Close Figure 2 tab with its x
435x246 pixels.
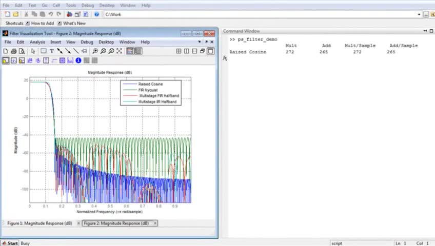pos(155,223)
